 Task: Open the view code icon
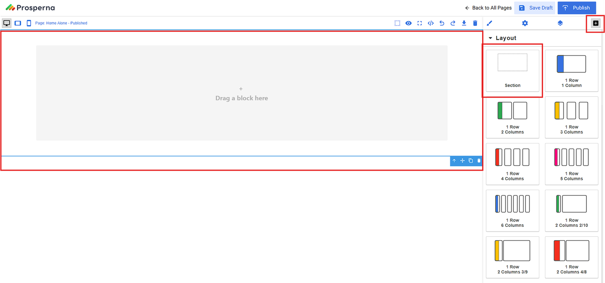click(x=431, y=23)
